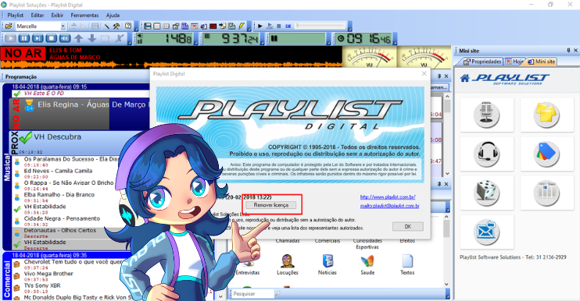Open the yellow sticky notes icon in Mini site
The height and width of the screenshot is (301, 580).
click(546, 115)
